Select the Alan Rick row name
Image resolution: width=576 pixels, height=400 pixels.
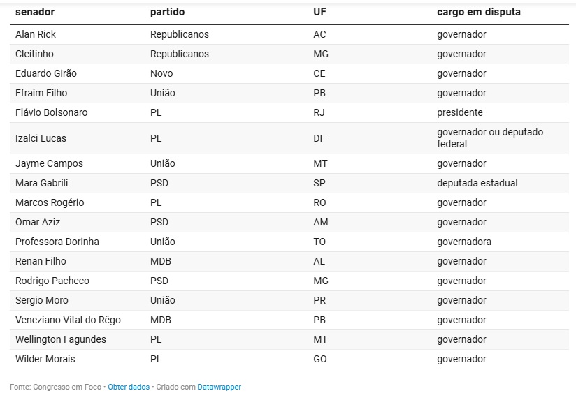(36, 34)
